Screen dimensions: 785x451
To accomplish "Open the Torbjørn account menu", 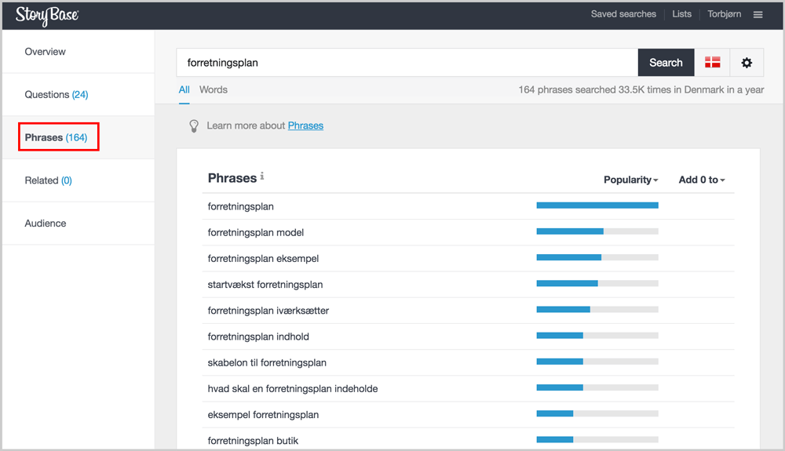I will [x=724, y=14].
